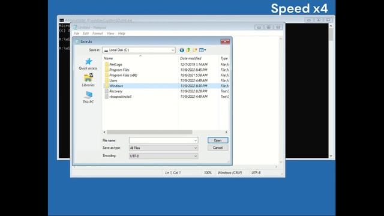Select the Program Files folder
This screenshot has height=216, width=384.
click(x=119, y=70)
